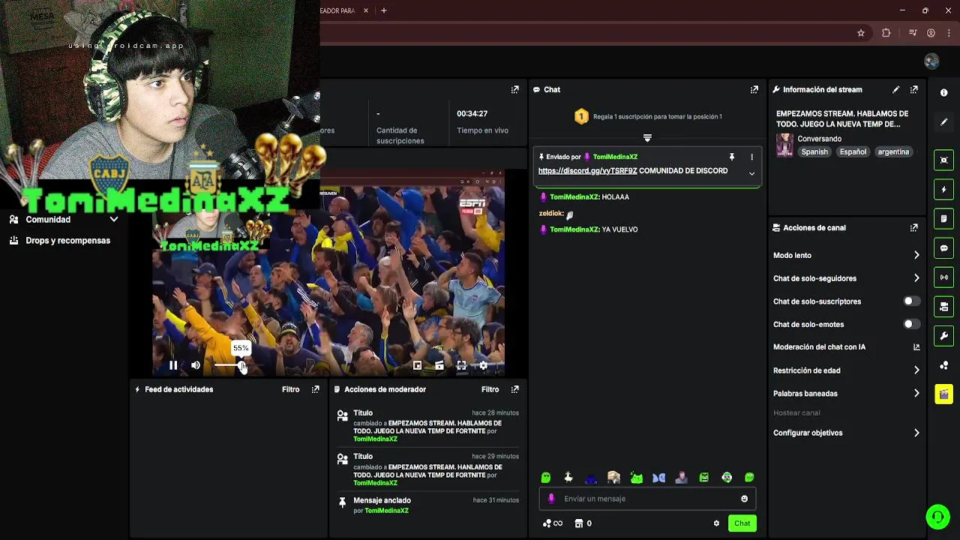Viewport: 960px width, 540px height.
Task: Insert the angry green face emote
Action: pos(704,477)
